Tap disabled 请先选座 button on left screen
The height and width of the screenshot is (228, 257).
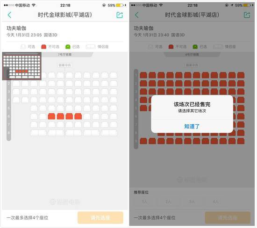point(100,218)
